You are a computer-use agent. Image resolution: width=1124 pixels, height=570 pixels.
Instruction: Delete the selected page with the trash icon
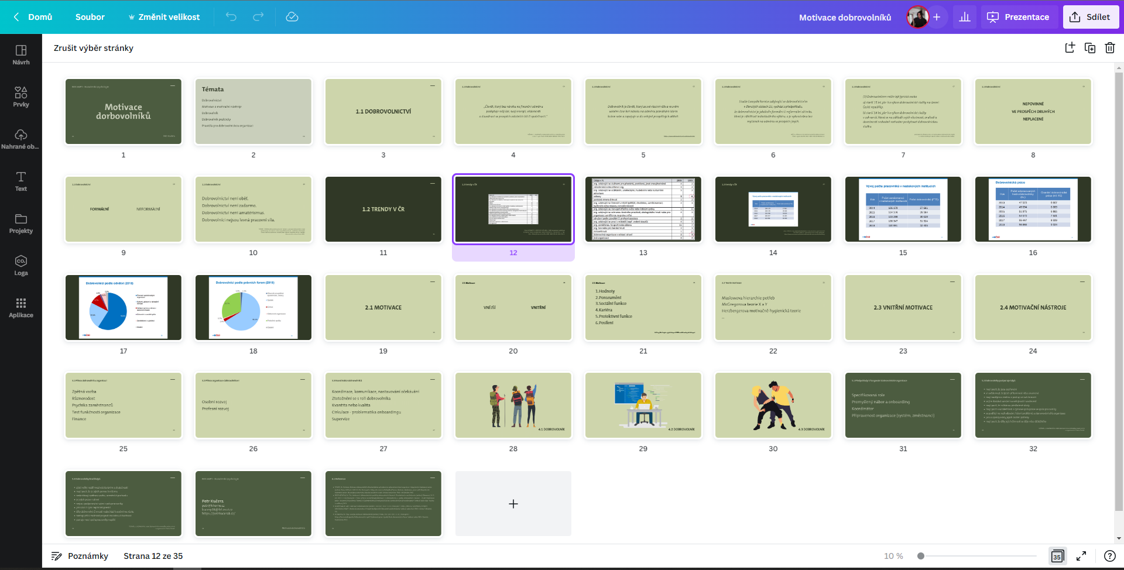[x=1110, y=48]
